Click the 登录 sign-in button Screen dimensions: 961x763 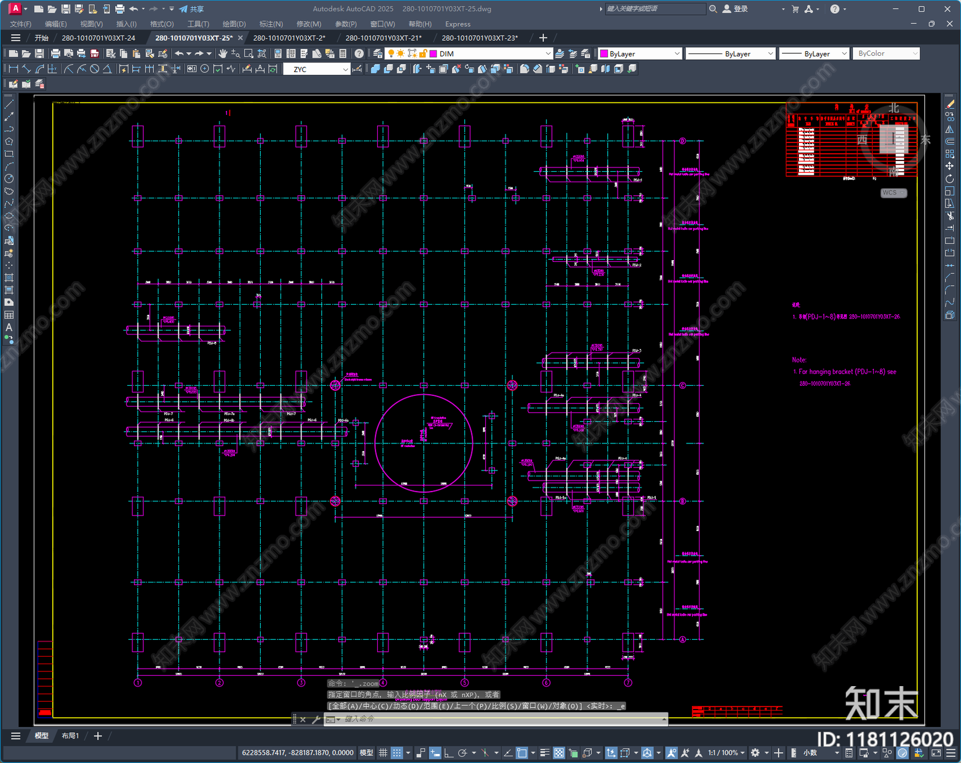pos(735,9)
